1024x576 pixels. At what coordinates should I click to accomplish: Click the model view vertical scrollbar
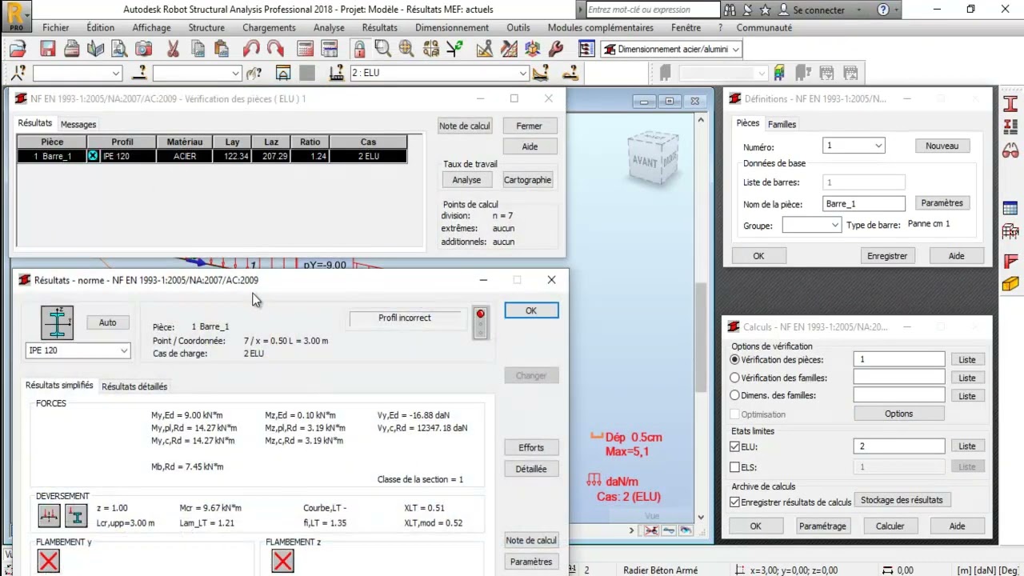pyautogui.click(x=701, y=336)
